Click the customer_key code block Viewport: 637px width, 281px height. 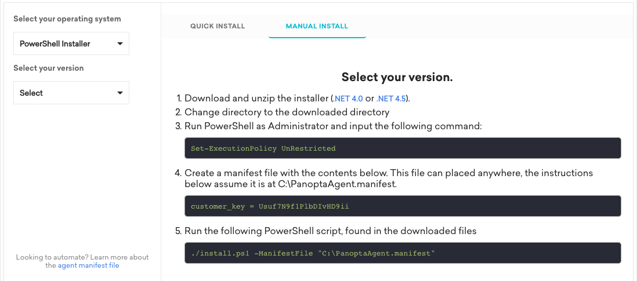[x=402, y=206]
